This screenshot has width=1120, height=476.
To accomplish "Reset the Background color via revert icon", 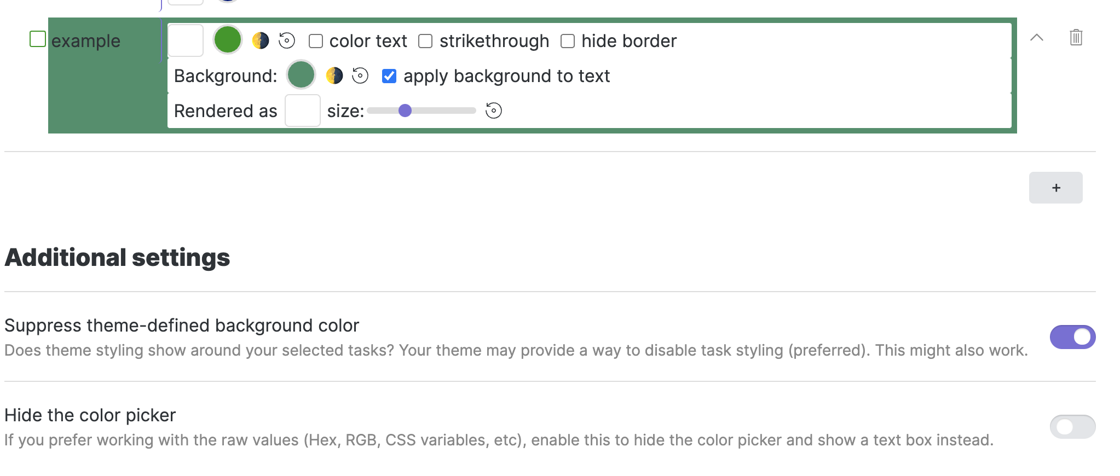I will 360,76.
